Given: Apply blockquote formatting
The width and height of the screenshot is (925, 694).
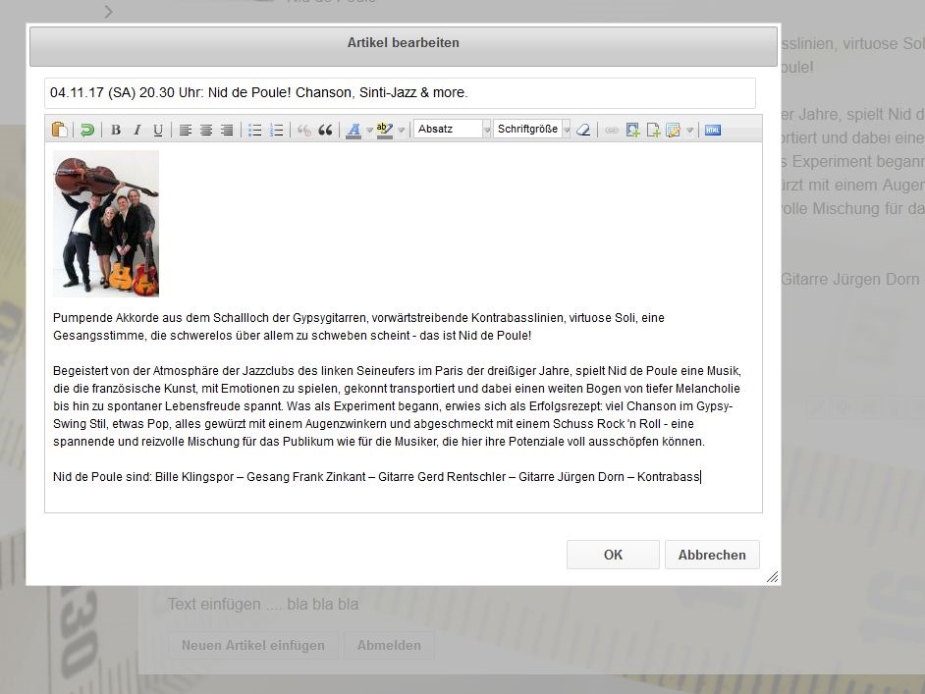Looking at the screenshot, I should [325, 130].
